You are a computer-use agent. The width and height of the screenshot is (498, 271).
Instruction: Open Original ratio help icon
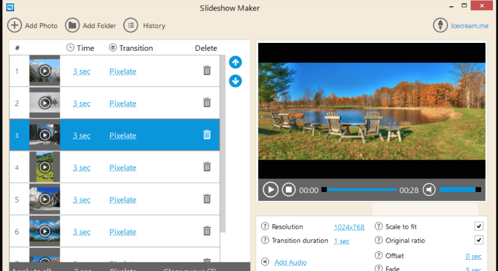(x=378, y=240)
